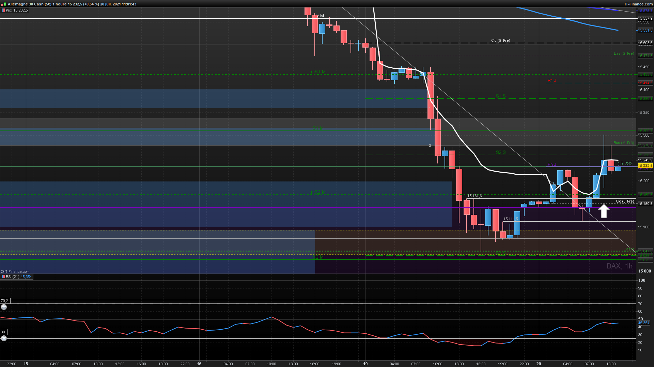Click the Clo (S, Pré) line label
This screenshot has width=654, height=367.
(x=500, y=41)
